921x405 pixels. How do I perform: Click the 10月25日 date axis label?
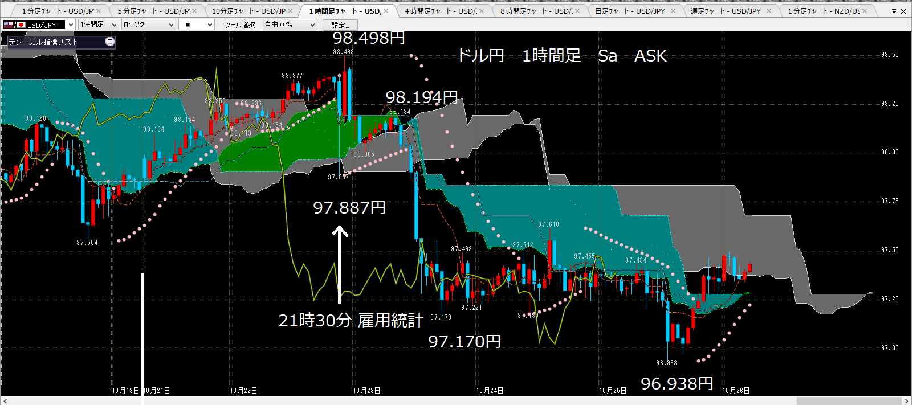[x=613, y=391]
